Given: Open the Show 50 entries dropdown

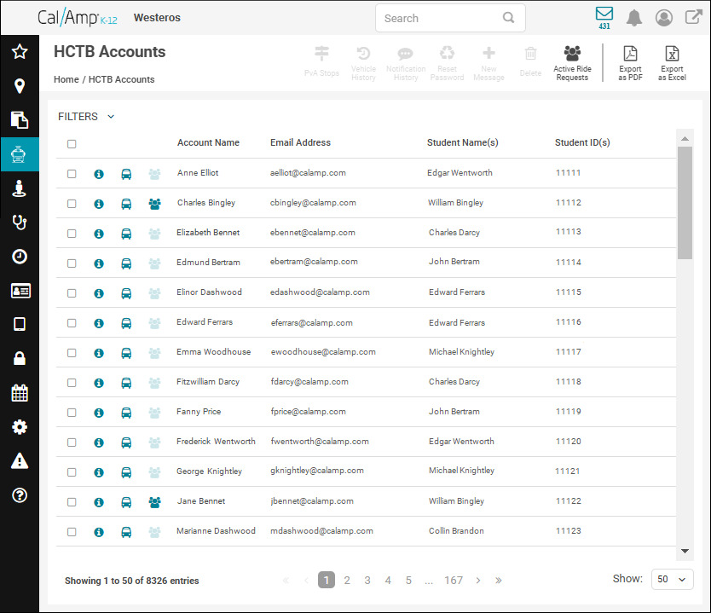Looking at the screenshot, I should point(672,580).
